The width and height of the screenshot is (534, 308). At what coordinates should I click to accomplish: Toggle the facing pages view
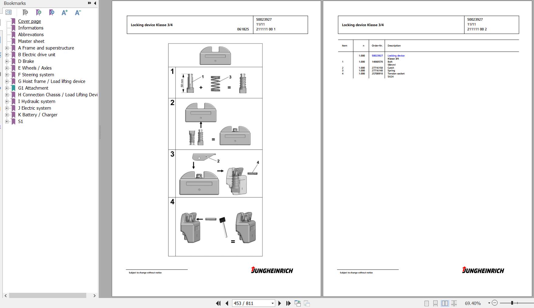click(x=445, y=303)
